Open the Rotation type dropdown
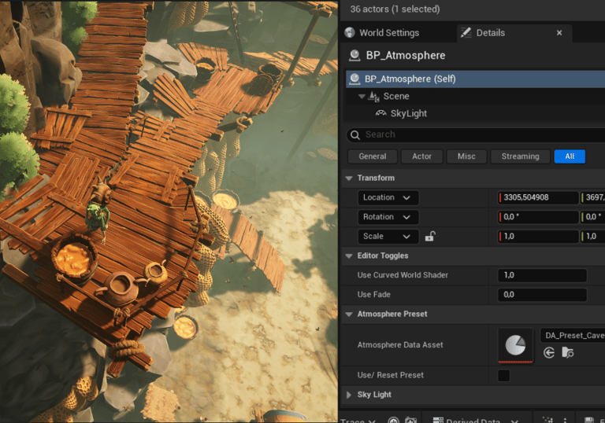Viewport: 605px width, 423px height. [388, 217]
